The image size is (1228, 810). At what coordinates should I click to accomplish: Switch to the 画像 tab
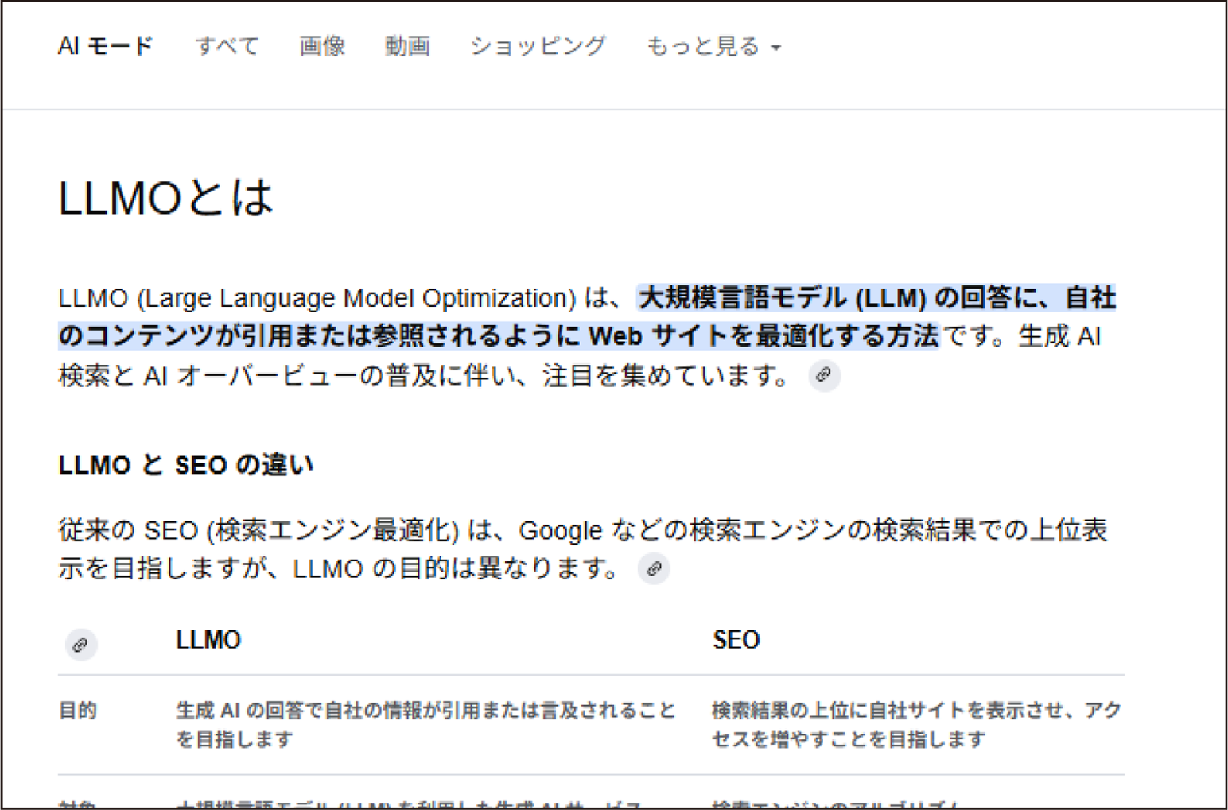pos(322,46)
